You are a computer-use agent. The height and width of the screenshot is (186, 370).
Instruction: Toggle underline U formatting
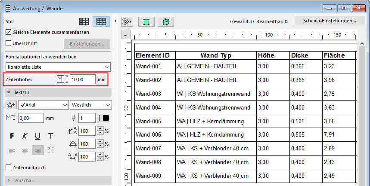click(x=37, y=136)
